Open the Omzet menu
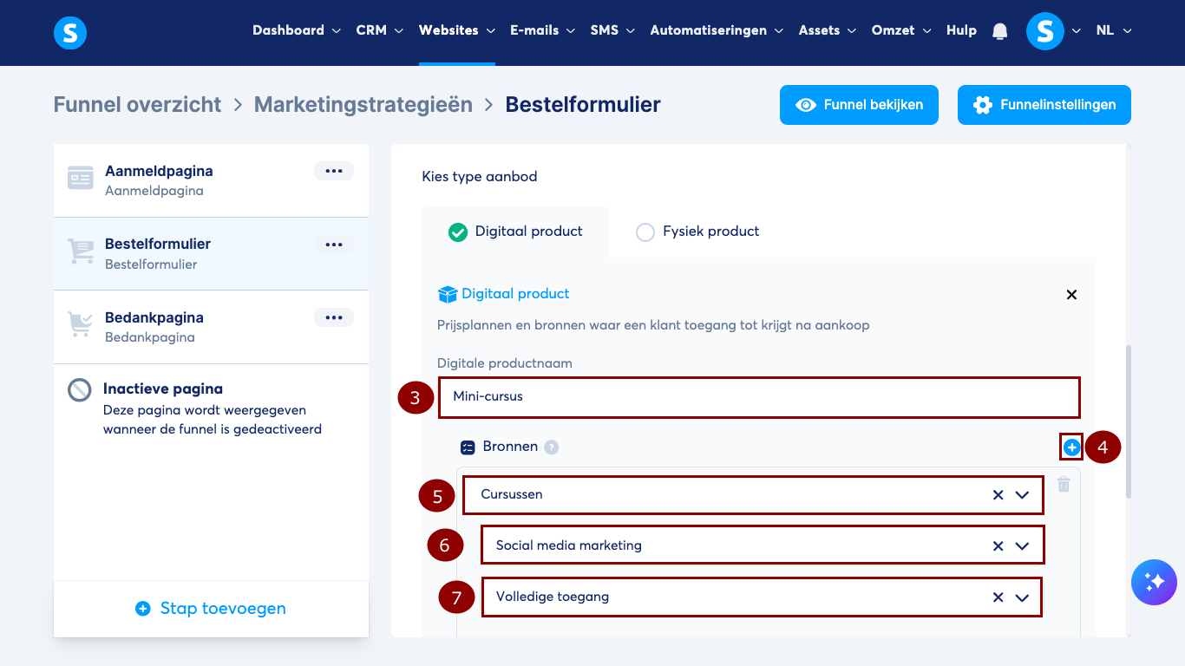Viewport: 1185px width, 666px height. click(x=901, y=30)
